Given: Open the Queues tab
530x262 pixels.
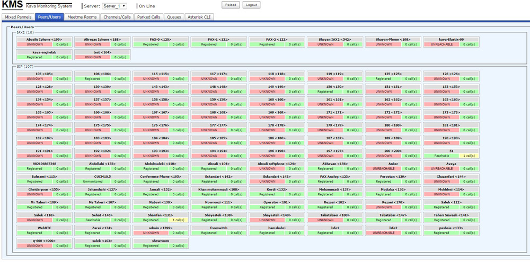Looking at the screenshot, I should click(x=174, y=17).
